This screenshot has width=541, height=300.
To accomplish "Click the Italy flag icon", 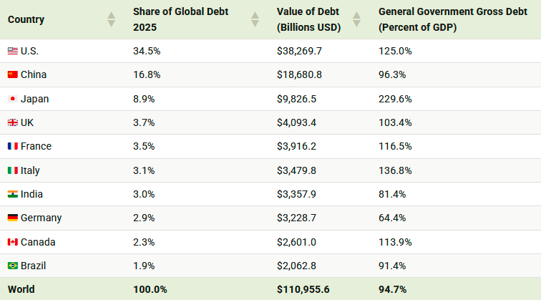I will coord(12,170).
